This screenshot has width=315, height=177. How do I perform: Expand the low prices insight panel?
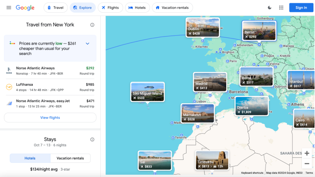(87, 44)
